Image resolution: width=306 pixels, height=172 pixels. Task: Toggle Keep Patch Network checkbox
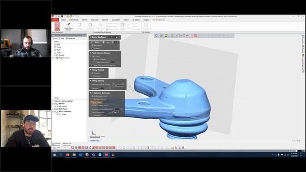point(92,65)
